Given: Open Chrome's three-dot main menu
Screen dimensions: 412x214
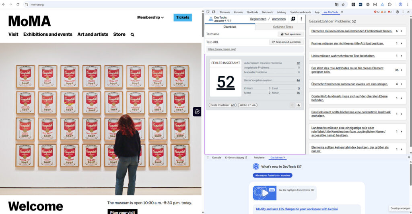Looking at the screenshot, I should [x=408, y=4].
